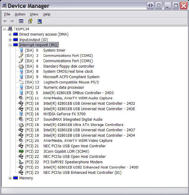
Task: Click the title bar roll-up window button
Action: pyautogui.click(x=159, y=6)
